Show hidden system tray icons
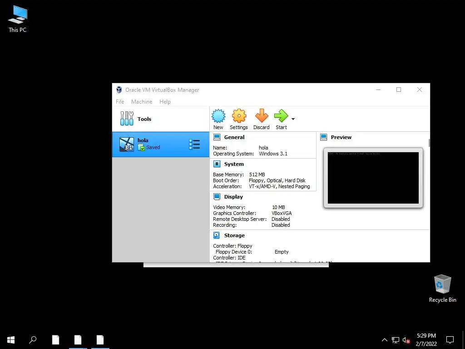The image size is (465, 349). [x=384, y=340]
